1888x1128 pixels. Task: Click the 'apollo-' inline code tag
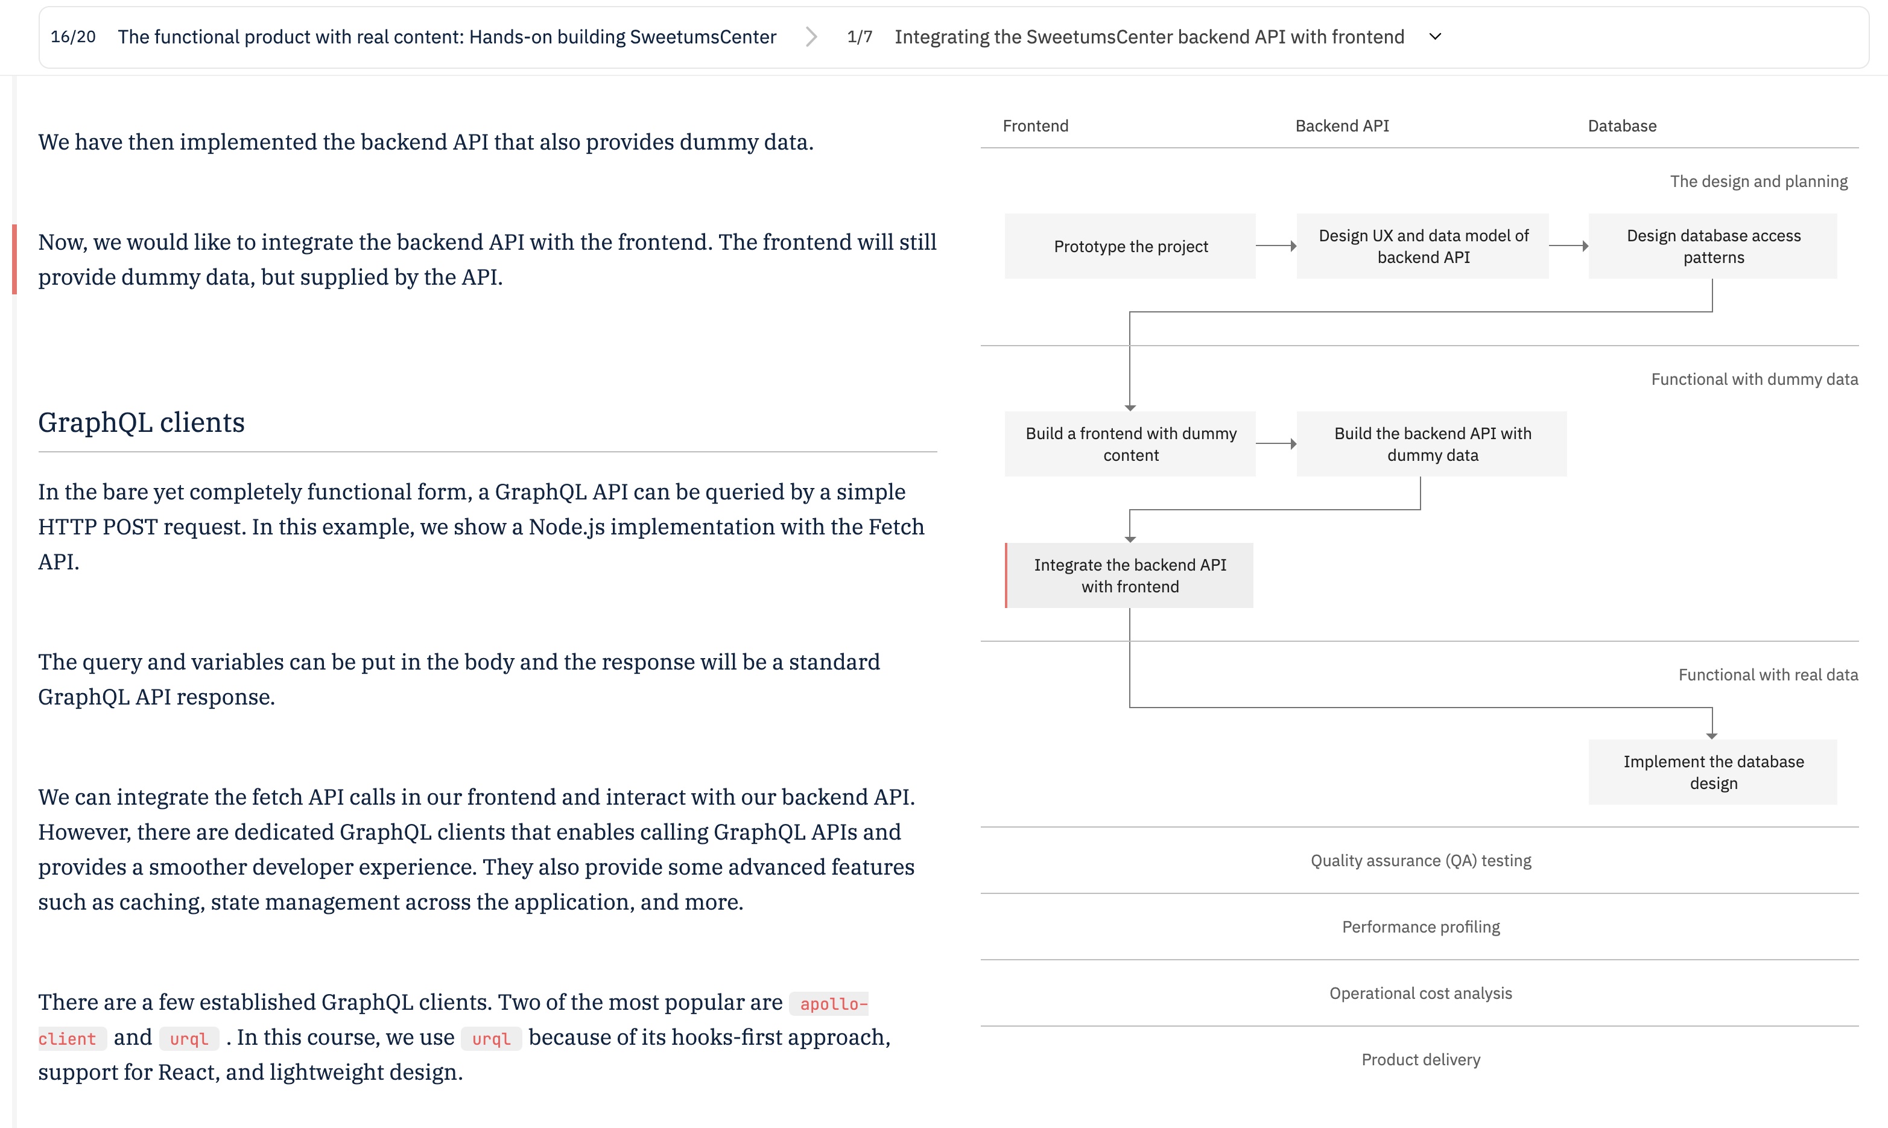click(x=829, y=1003)
